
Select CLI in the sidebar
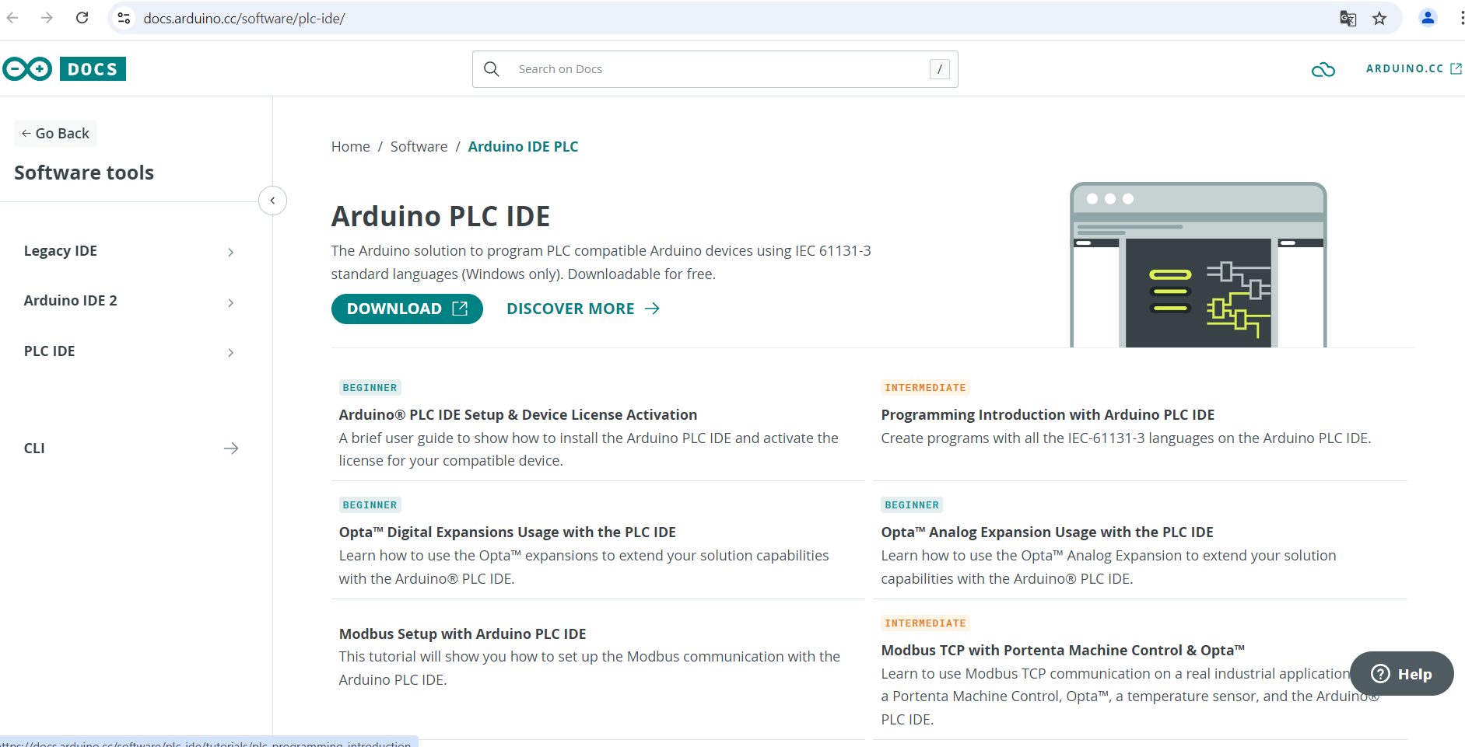click(x=34, y=449)
